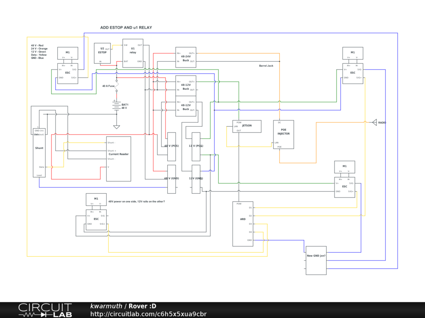
Task: Click the Rover :D project title
Action: tap(142, 306)
